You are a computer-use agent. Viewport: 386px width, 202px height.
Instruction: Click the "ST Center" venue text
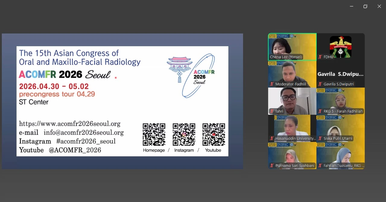[x=34, y=102]
